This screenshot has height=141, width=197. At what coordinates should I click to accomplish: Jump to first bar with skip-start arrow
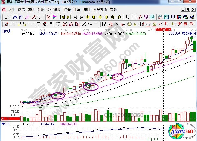pyautogui.click(x=62, y=17)
